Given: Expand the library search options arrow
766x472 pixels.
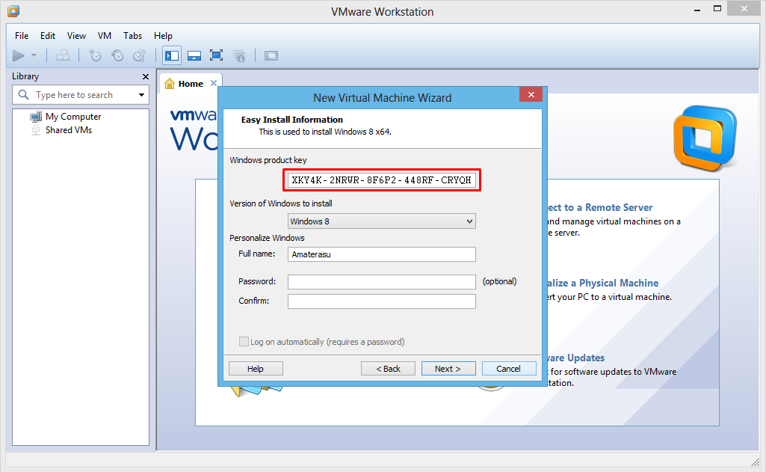Looking at the screenshot, I should click(x=141, y=95).
